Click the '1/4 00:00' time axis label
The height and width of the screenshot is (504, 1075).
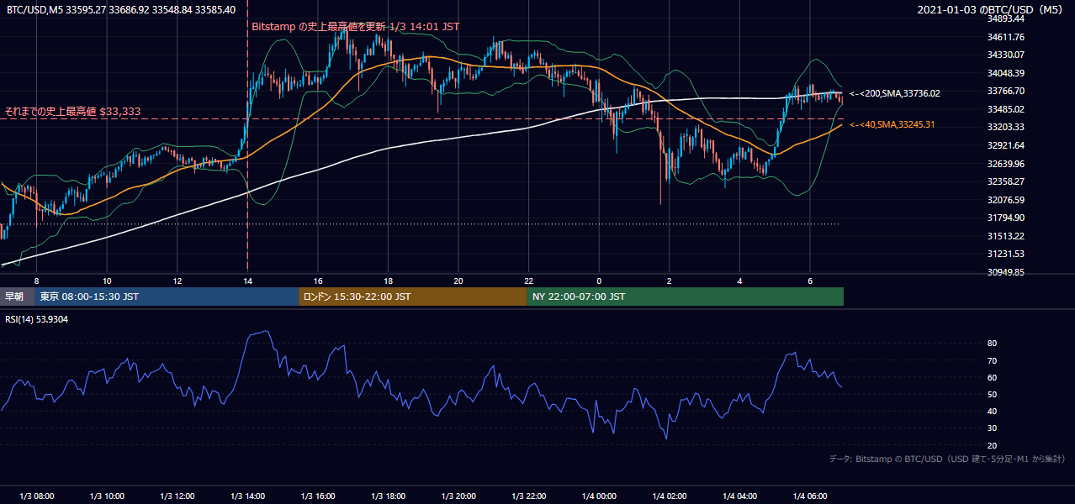click(599, 496)
